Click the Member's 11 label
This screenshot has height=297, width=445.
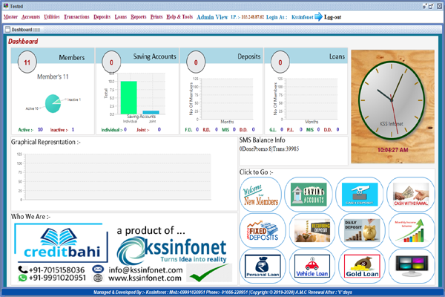point(53,76)
